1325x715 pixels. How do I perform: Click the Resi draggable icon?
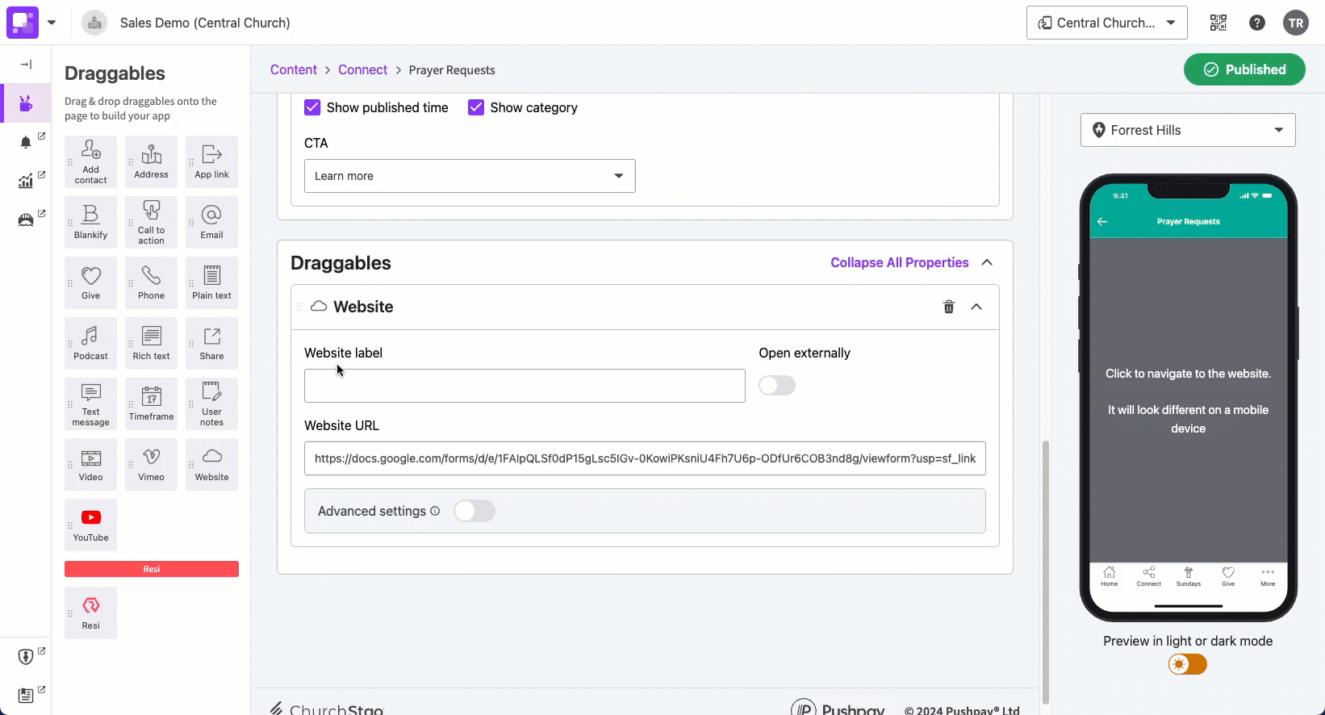[x=90, y=613]
